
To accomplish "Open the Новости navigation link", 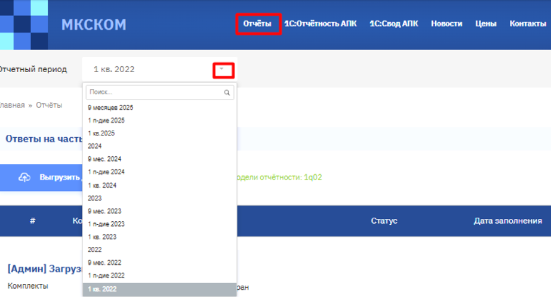I will click(447, 24).
